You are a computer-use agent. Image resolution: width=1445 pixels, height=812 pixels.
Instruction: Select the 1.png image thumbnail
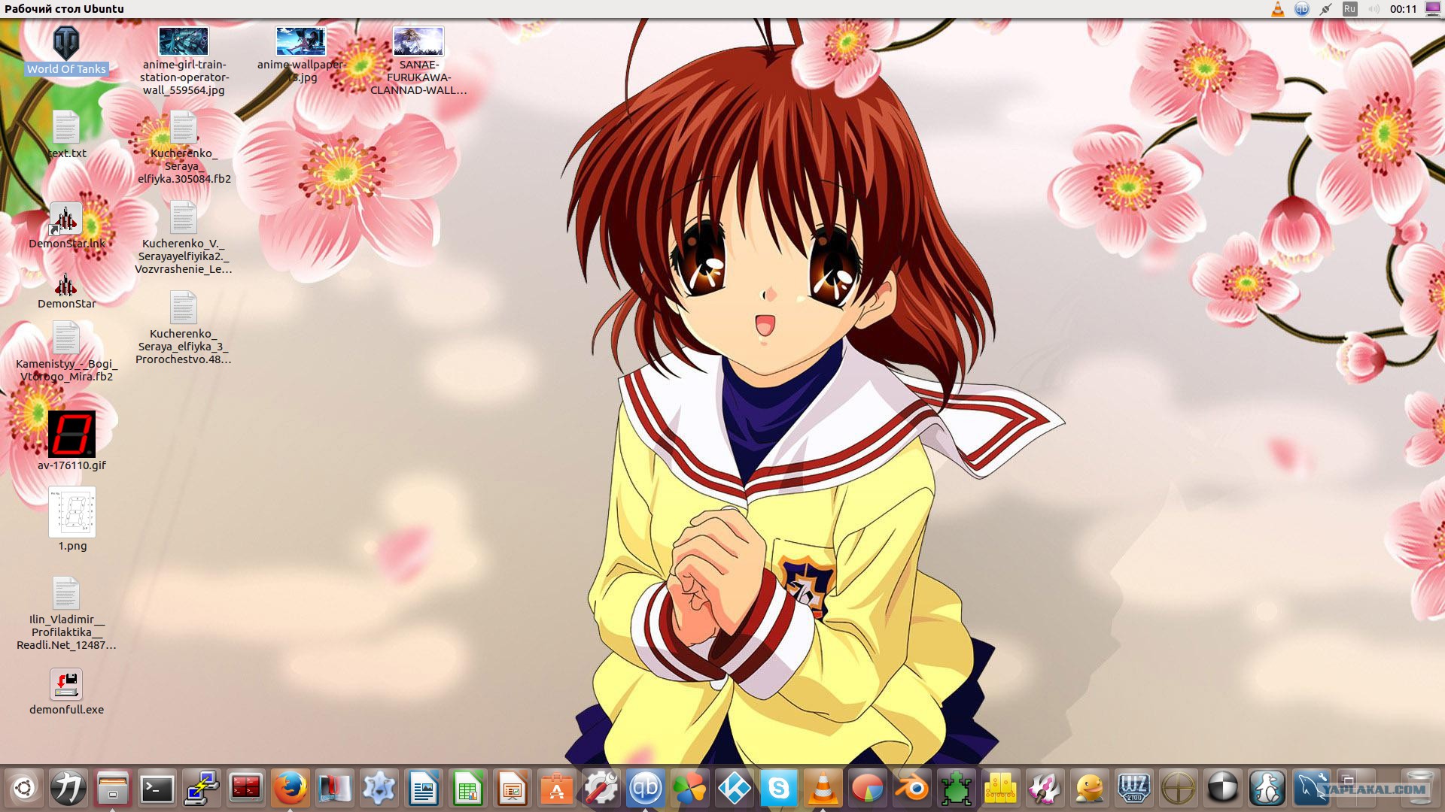point(72,512)
